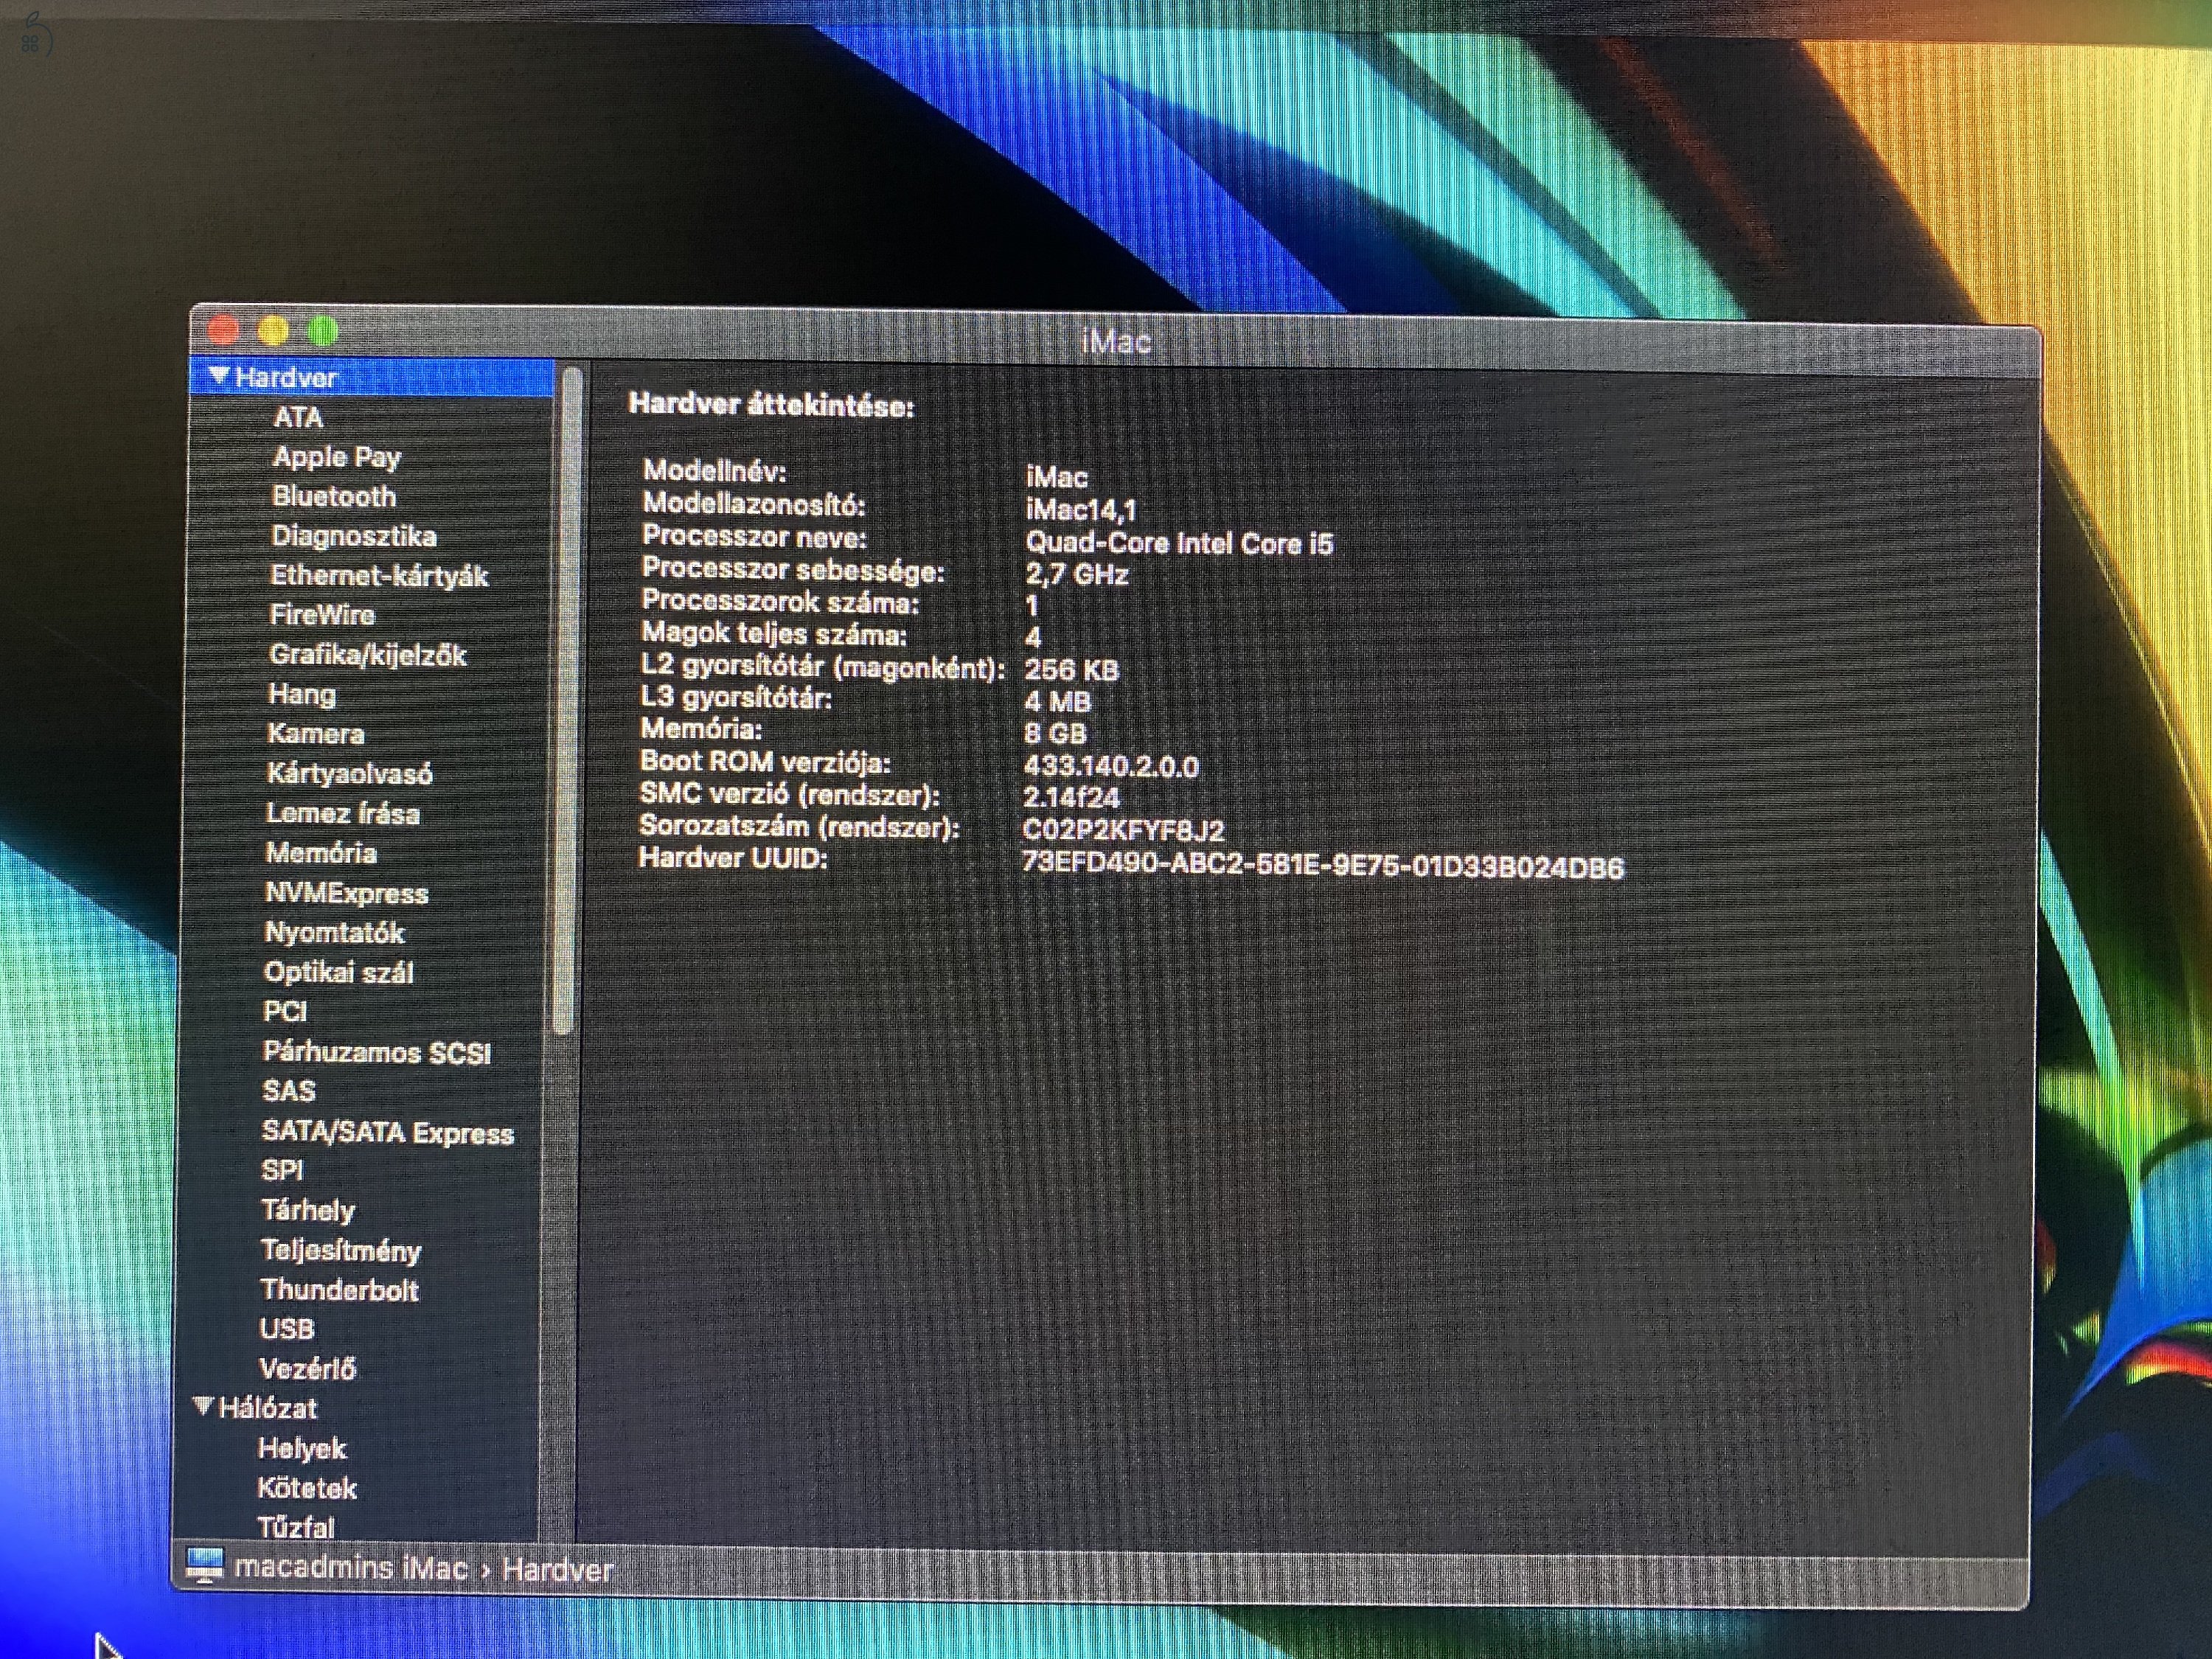Click the 2,7 GHz processor speed value
The height and width of the screenshot is (1659, 2212).
click(x=1076, y=574)
